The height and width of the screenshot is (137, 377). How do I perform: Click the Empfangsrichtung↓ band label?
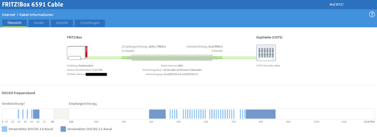tap(83, 104)
